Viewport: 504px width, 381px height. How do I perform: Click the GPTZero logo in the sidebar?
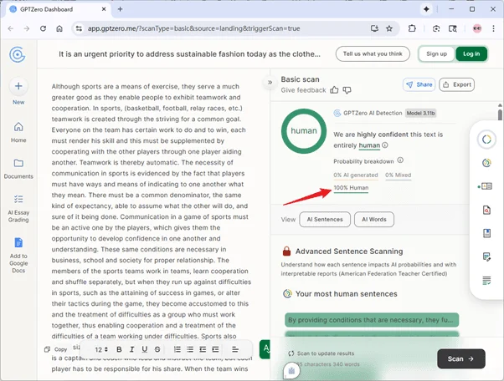tap(18, 55)
